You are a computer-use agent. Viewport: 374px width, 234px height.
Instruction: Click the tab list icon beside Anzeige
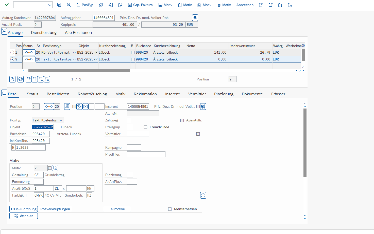(4, 31)
